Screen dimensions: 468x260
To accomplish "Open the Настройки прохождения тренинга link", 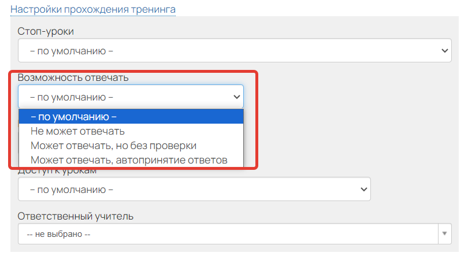I will pyautogui.click(x=93, y=9).
